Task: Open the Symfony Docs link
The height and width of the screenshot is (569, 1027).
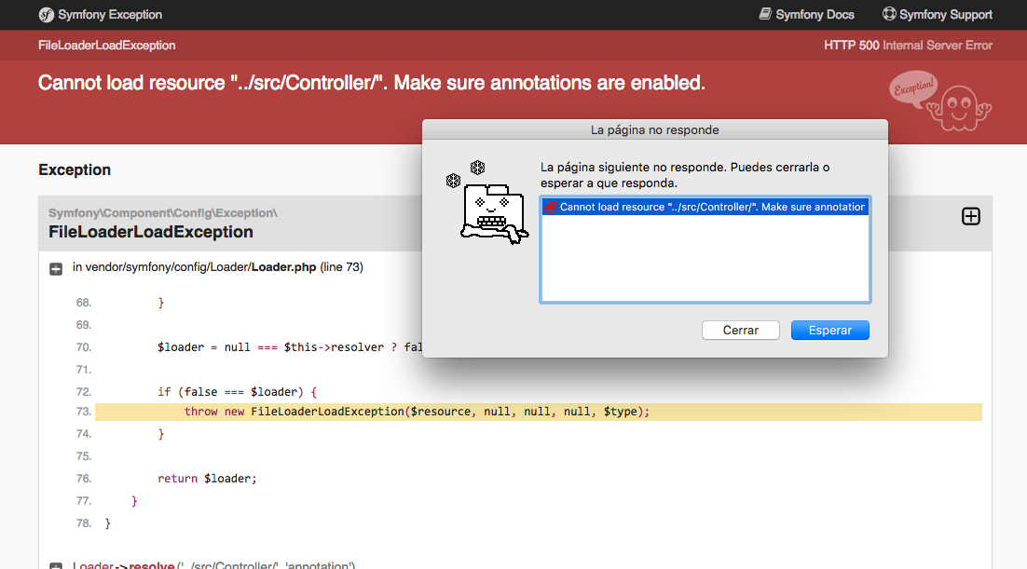Action: point(807,14)
